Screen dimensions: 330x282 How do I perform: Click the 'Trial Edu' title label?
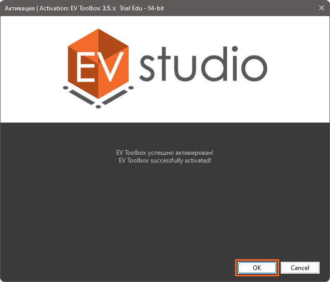pyautogui.click(x=131, y=8)
